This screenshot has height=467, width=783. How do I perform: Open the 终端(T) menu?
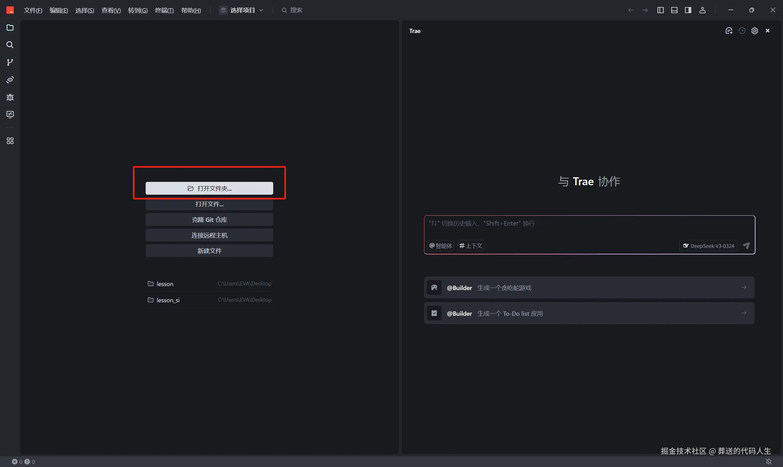[x=164, y=10]
